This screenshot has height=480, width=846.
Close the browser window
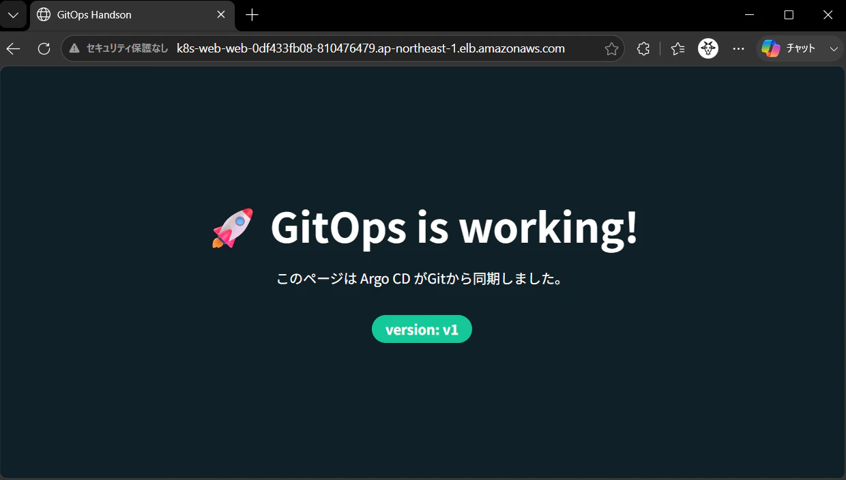828,14
